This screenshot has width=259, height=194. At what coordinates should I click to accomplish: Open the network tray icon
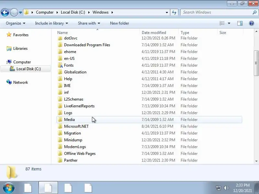[218, 188]
